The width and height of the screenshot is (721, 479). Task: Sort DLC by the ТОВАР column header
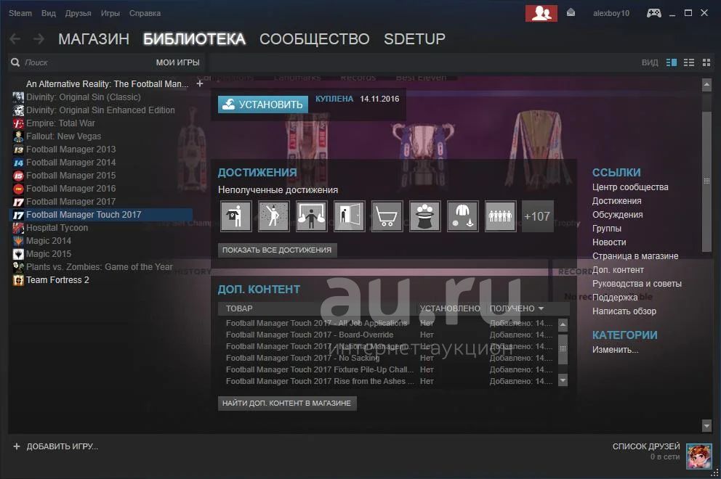click(239, 308)
